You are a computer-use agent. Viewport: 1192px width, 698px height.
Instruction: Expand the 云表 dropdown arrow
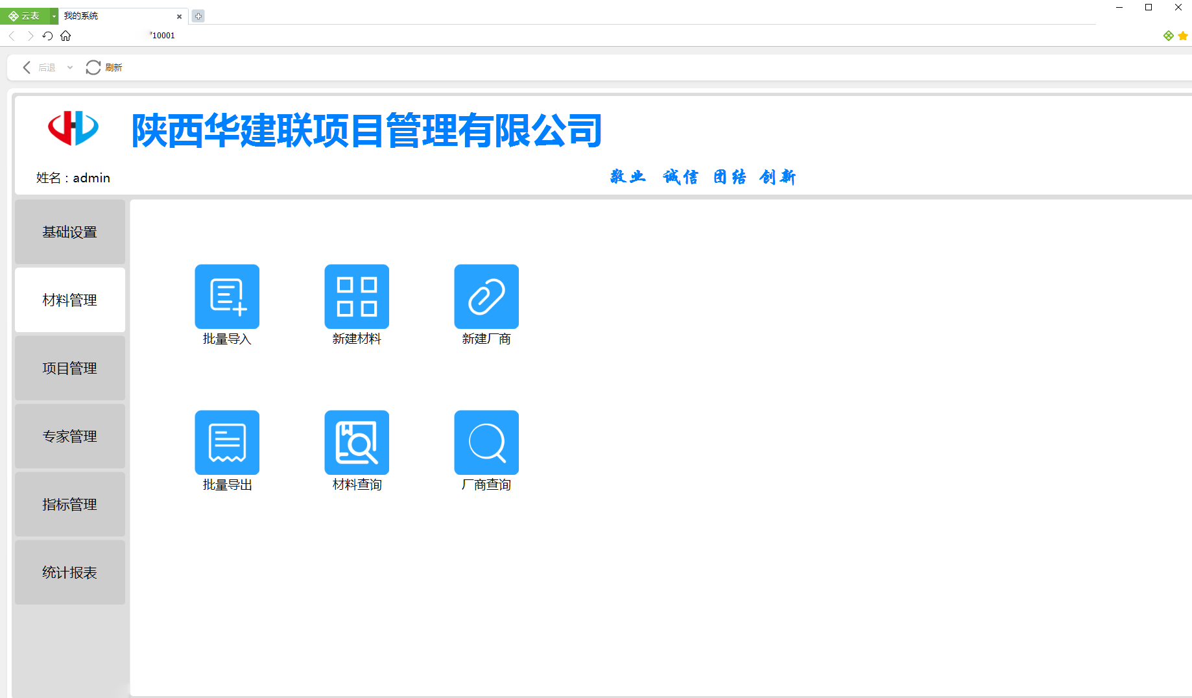(54, 16)
